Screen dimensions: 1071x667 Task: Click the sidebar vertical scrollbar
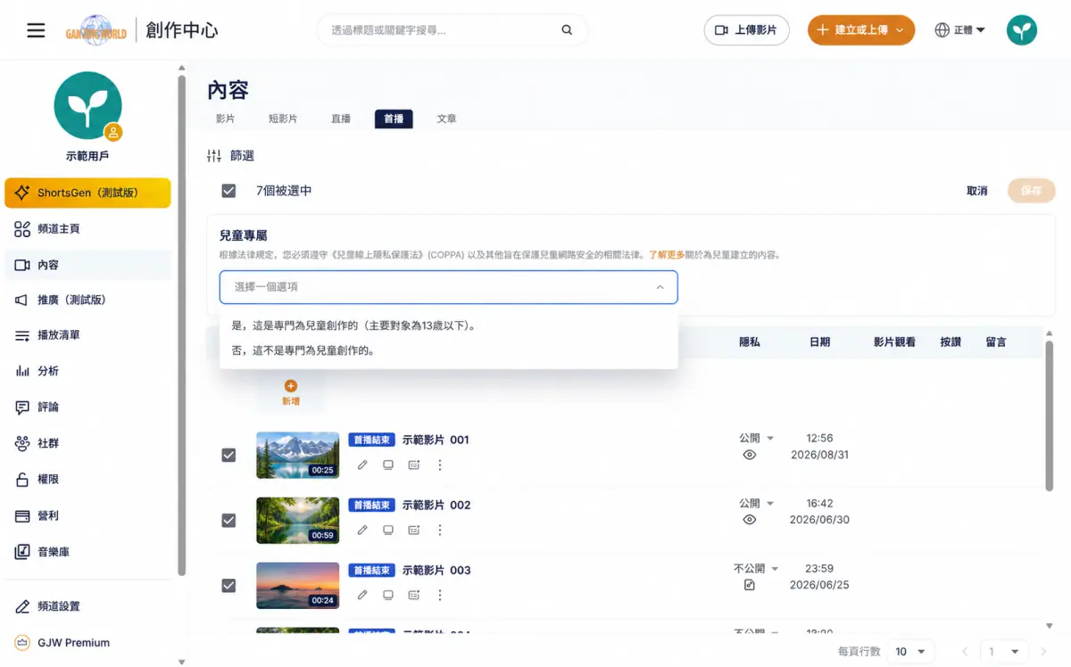point(182,325)
